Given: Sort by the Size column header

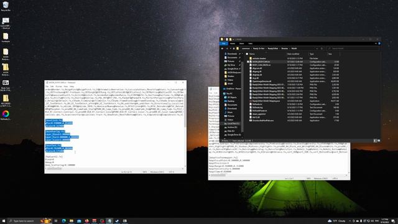Looking at the screenshot, I should click(330, 54).
